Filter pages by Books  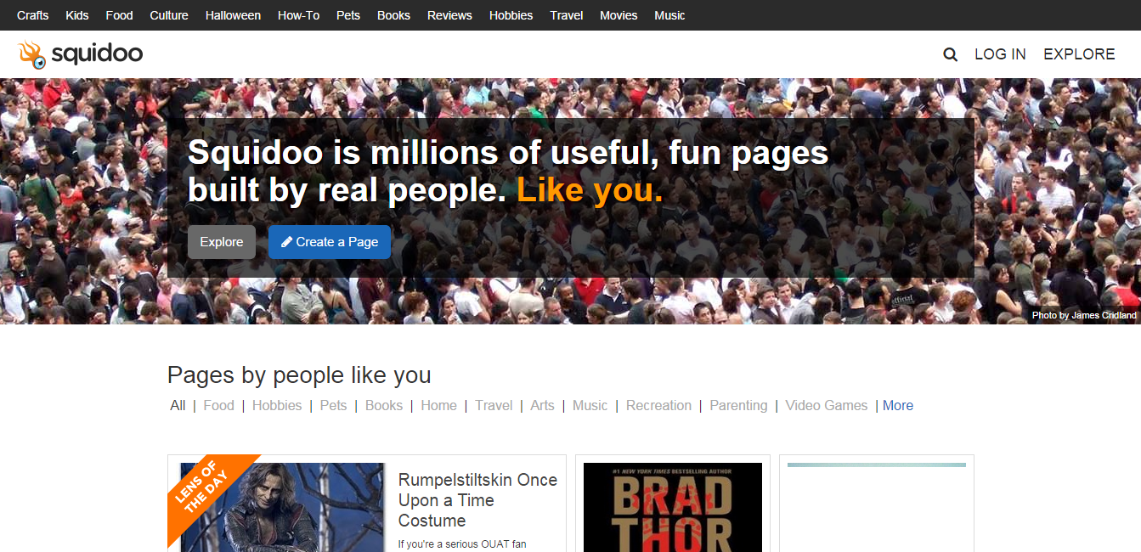tap(384, 405)
